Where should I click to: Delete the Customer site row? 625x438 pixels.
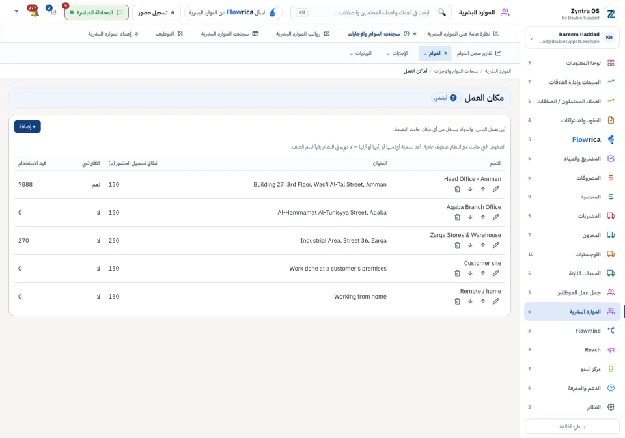457,273
